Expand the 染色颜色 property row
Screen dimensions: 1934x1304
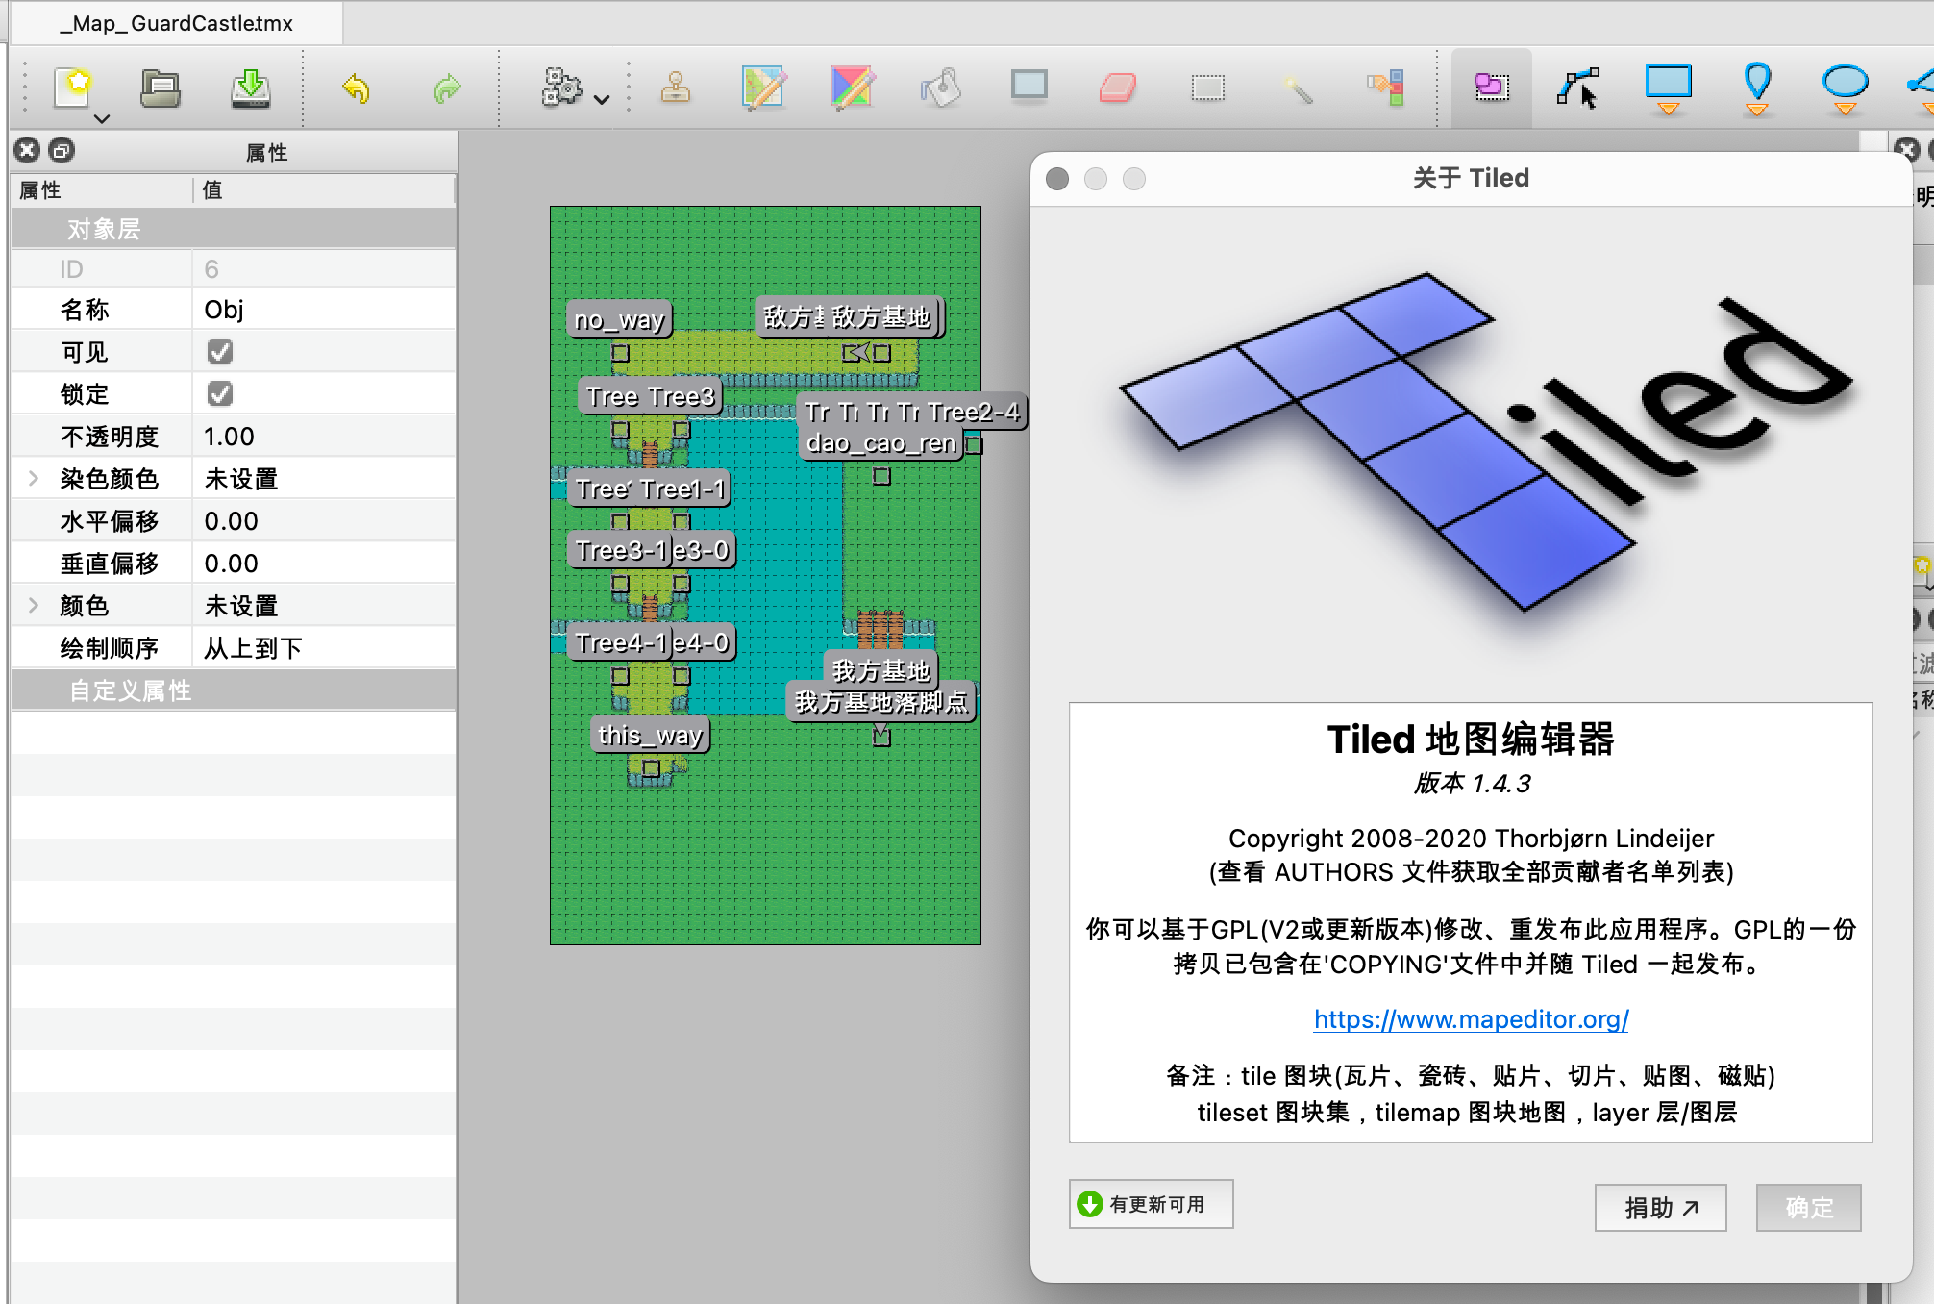(x=34, y=479)
